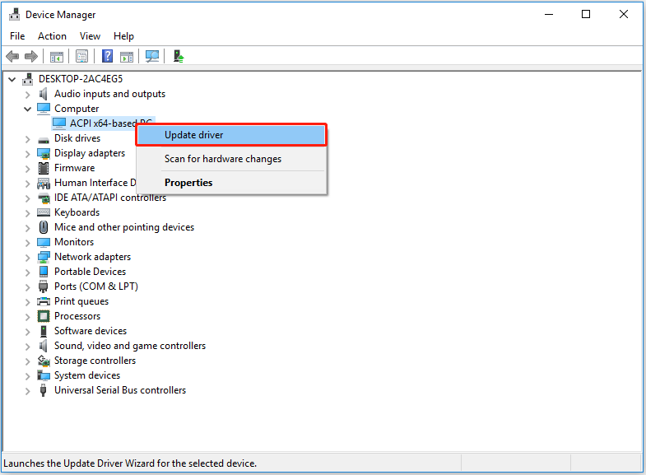The width and height of the screenshot is (646, 475).
Task: Click the Forward arrow toolbar icon
Action: (31, 56)
